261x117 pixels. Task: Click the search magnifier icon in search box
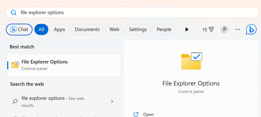tap(14, 12)
